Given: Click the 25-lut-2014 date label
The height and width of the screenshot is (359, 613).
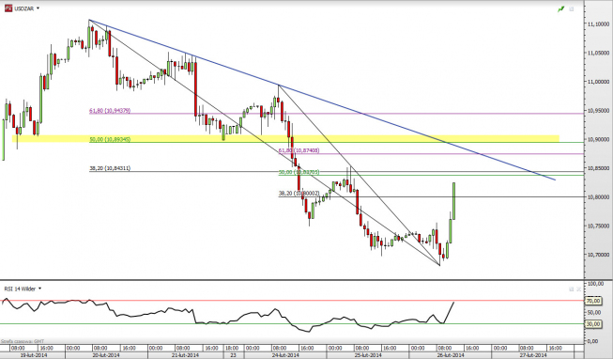Looking at the screenshot, I should coord(368,355).
